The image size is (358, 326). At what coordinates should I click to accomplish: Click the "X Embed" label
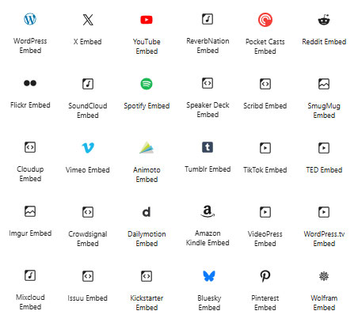click(x=87, y=42)
